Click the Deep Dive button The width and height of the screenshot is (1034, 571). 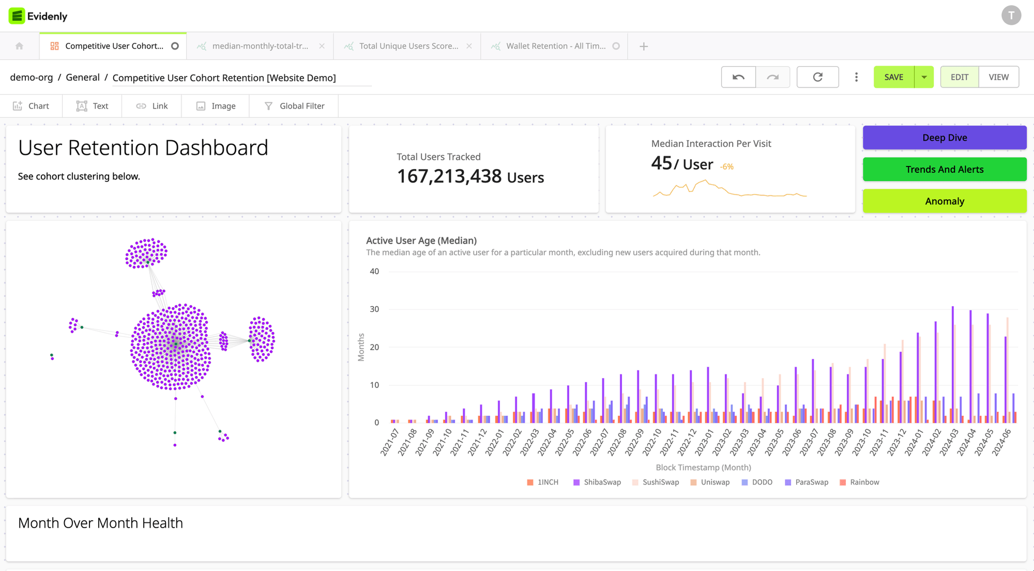[944, 138]
